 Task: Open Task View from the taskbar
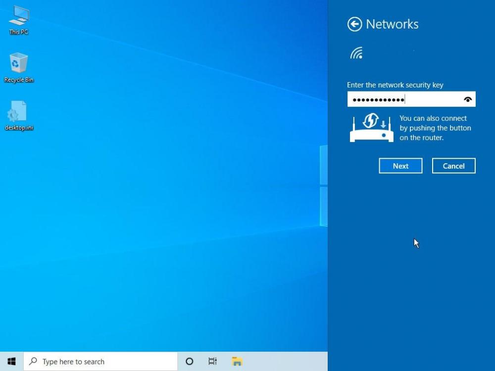pyautogui.click(x=212, y=362)
